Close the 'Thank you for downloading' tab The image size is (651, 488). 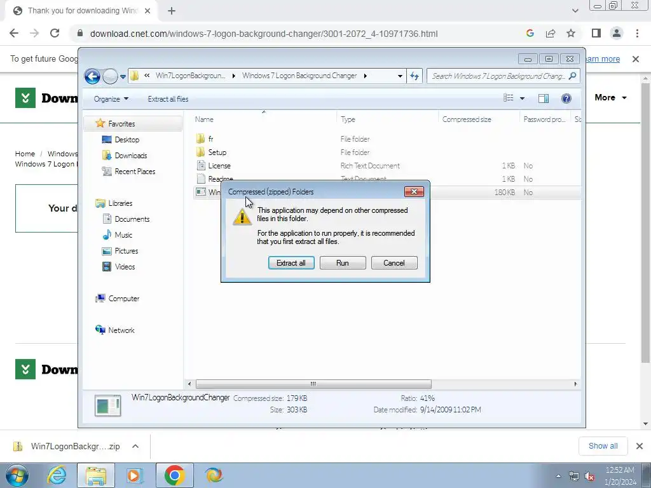tap(147, 11)
